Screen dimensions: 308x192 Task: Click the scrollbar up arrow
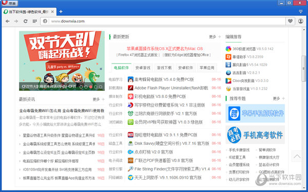click(304, 30)
